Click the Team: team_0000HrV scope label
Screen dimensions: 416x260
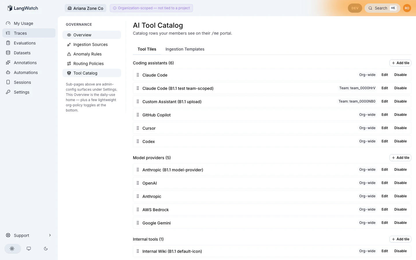pos(357,88)
